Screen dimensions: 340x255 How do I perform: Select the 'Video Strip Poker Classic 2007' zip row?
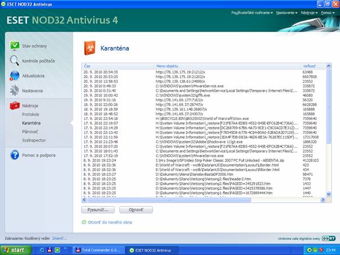point(203,160)
